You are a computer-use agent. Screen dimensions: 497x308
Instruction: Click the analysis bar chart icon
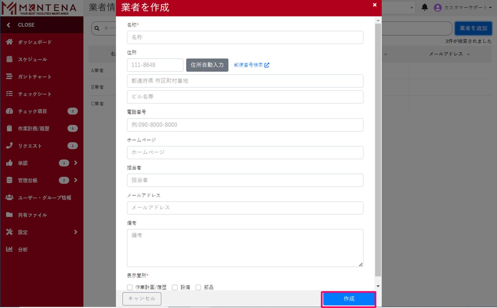[9, 249]
